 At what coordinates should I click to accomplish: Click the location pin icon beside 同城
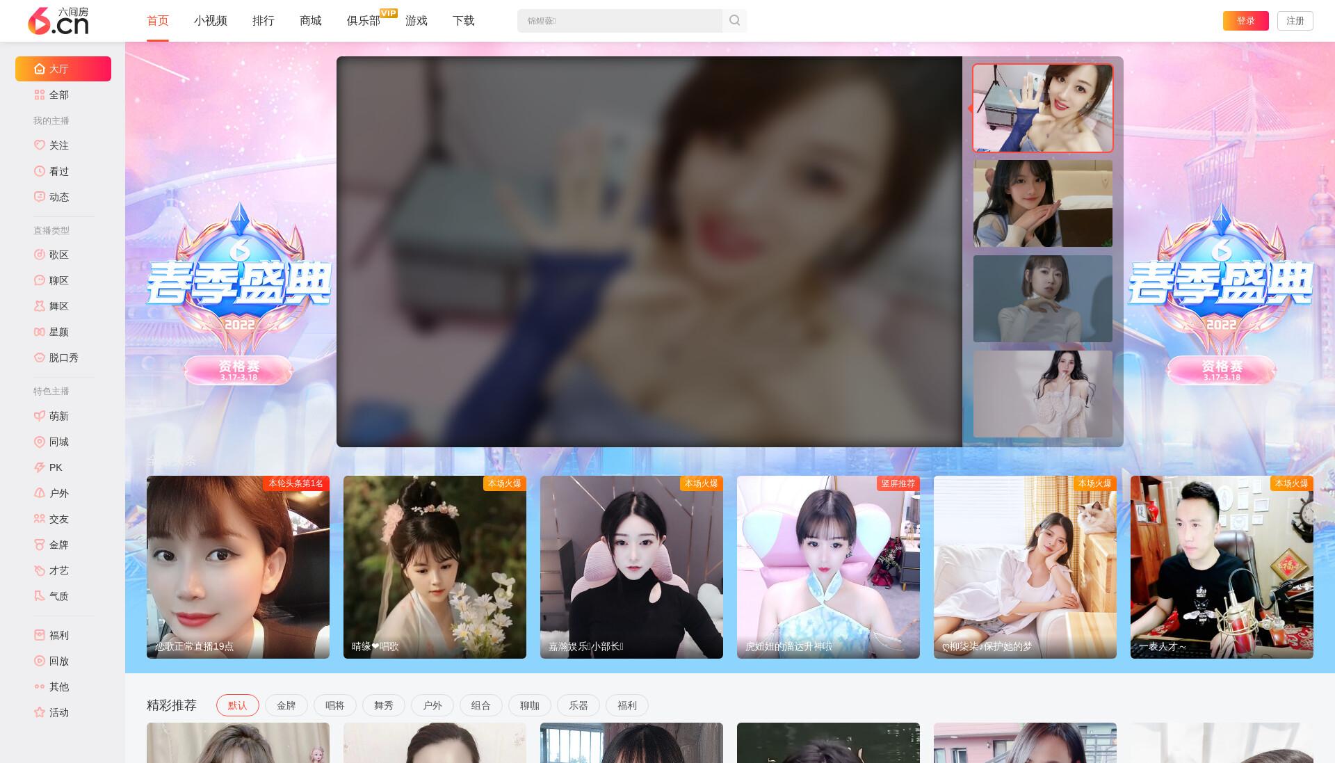(x=40, y=442)
